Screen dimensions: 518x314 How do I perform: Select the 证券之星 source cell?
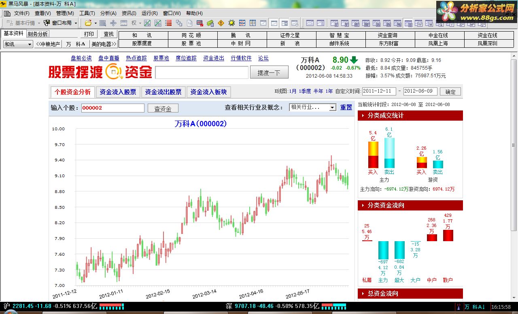point(291,35)
